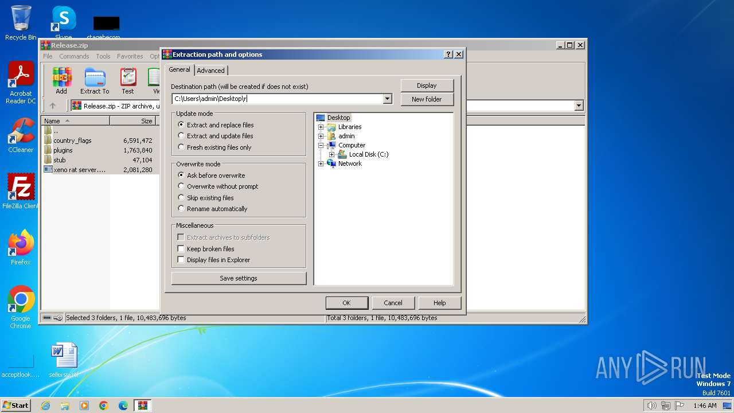The image size is (734, 413).
Task: Select the sellersu.rtf desktop file
Action: [x=64, y=360]
